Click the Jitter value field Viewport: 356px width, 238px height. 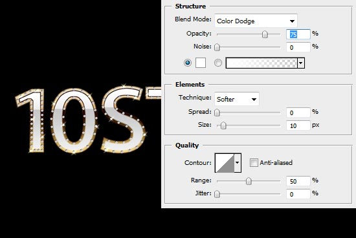tap(298, 194)
